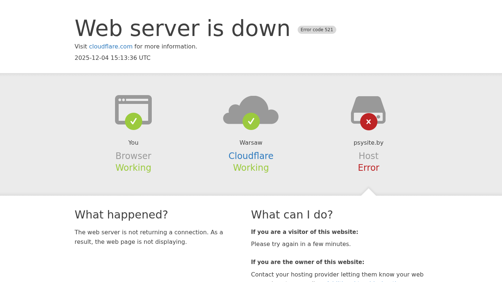Open the cloudflare.com link
The width and height of the screenshot is (502, 282).
(x=111, y=47)
